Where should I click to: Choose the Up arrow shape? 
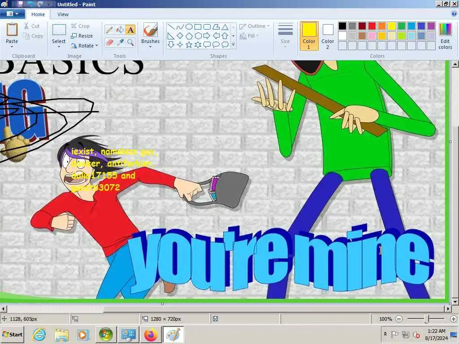pyautogui.click(x=225, y=36)
